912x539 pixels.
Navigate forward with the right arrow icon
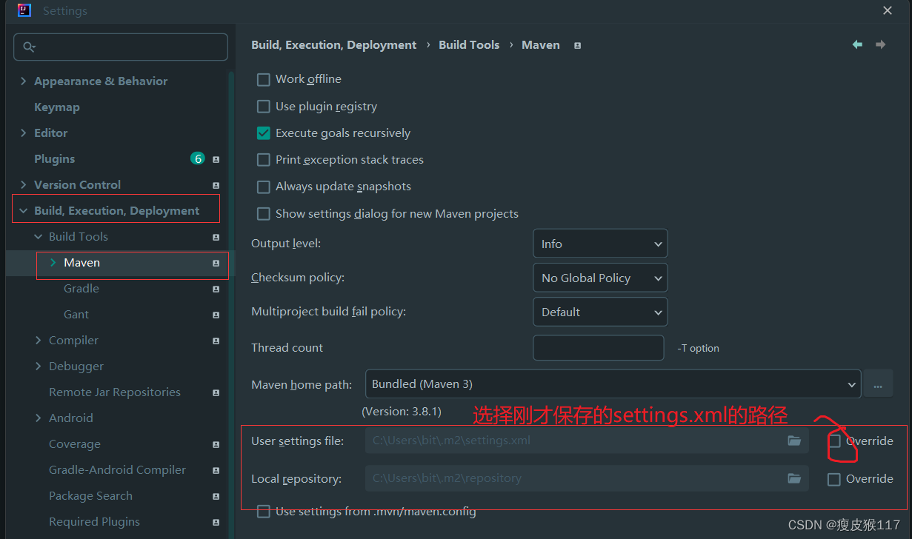pyautogui.click(x=880, y=45)
